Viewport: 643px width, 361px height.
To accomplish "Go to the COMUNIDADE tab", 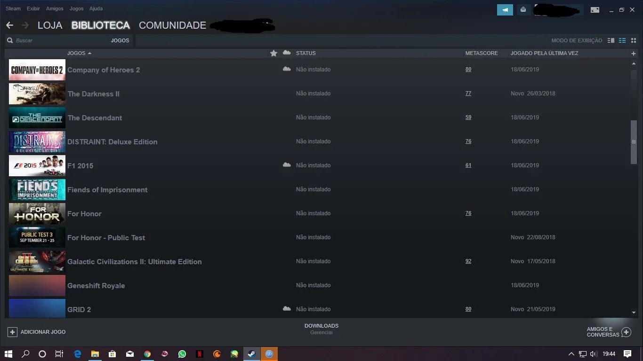I will pos(172,25).
